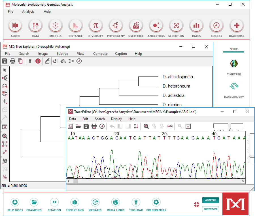This screenshot has width=255, height=216.
Task: Find in trace using magnifier icon
Action: point(146,126)
